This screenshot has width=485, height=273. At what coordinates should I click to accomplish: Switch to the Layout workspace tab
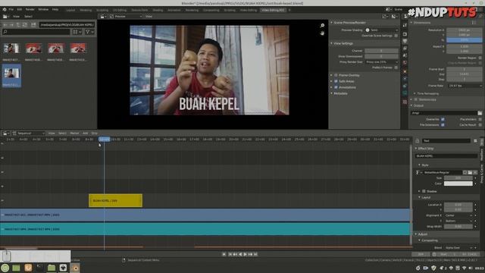click(70, 10)
